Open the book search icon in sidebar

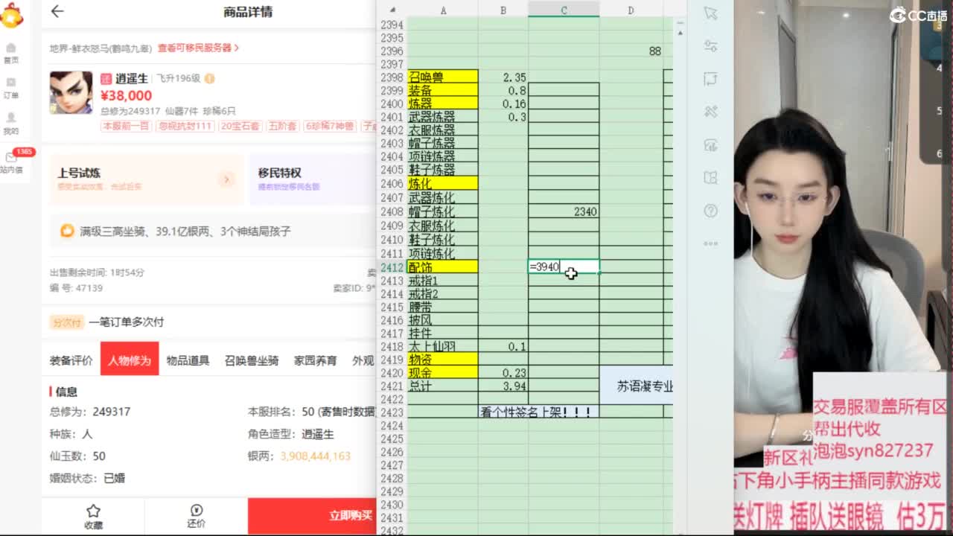tap(710, 177)
